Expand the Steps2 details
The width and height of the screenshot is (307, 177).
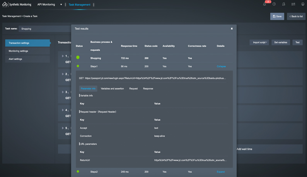pyautogui.click(x=221, y=172)
